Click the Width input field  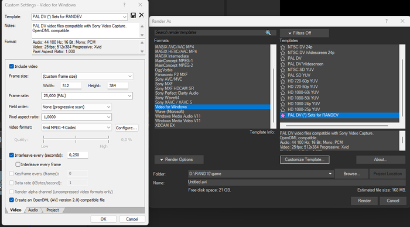pyautogui.click(x=71, y=85)
